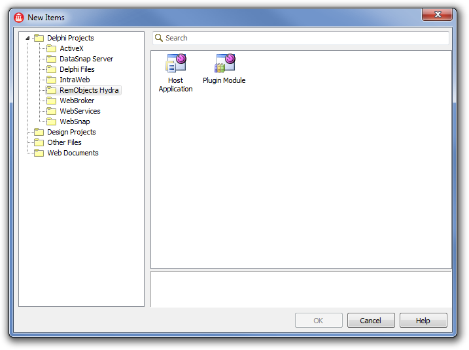Click the magnifier icon in Search box
Viewport: 469px width, 350px height.
point(159,38)
